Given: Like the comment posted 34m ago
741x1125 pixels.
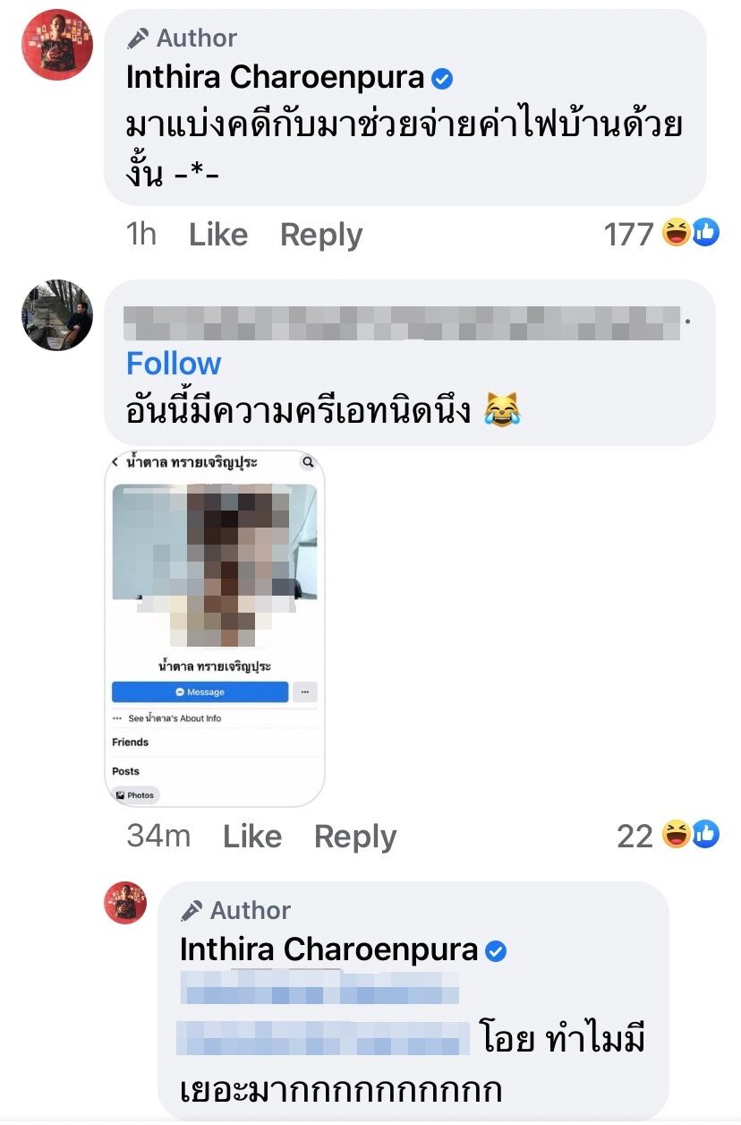Looking at the screenshot, I should (x=252, y=837).
